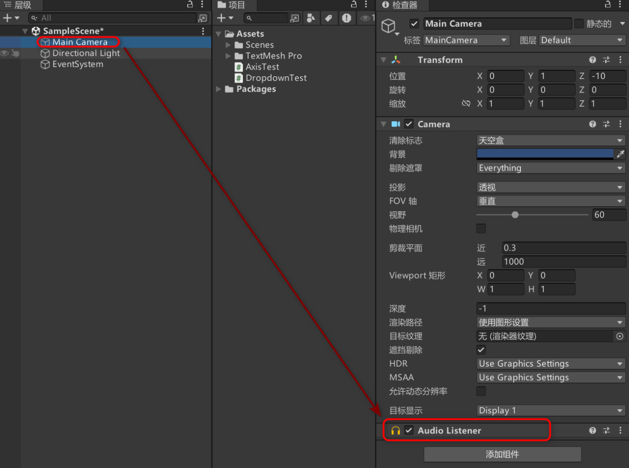Viewport: 629px width, 468px height.
Task: Enable allow dynamic resolution checkbox
Action: (x=481, y=391)
